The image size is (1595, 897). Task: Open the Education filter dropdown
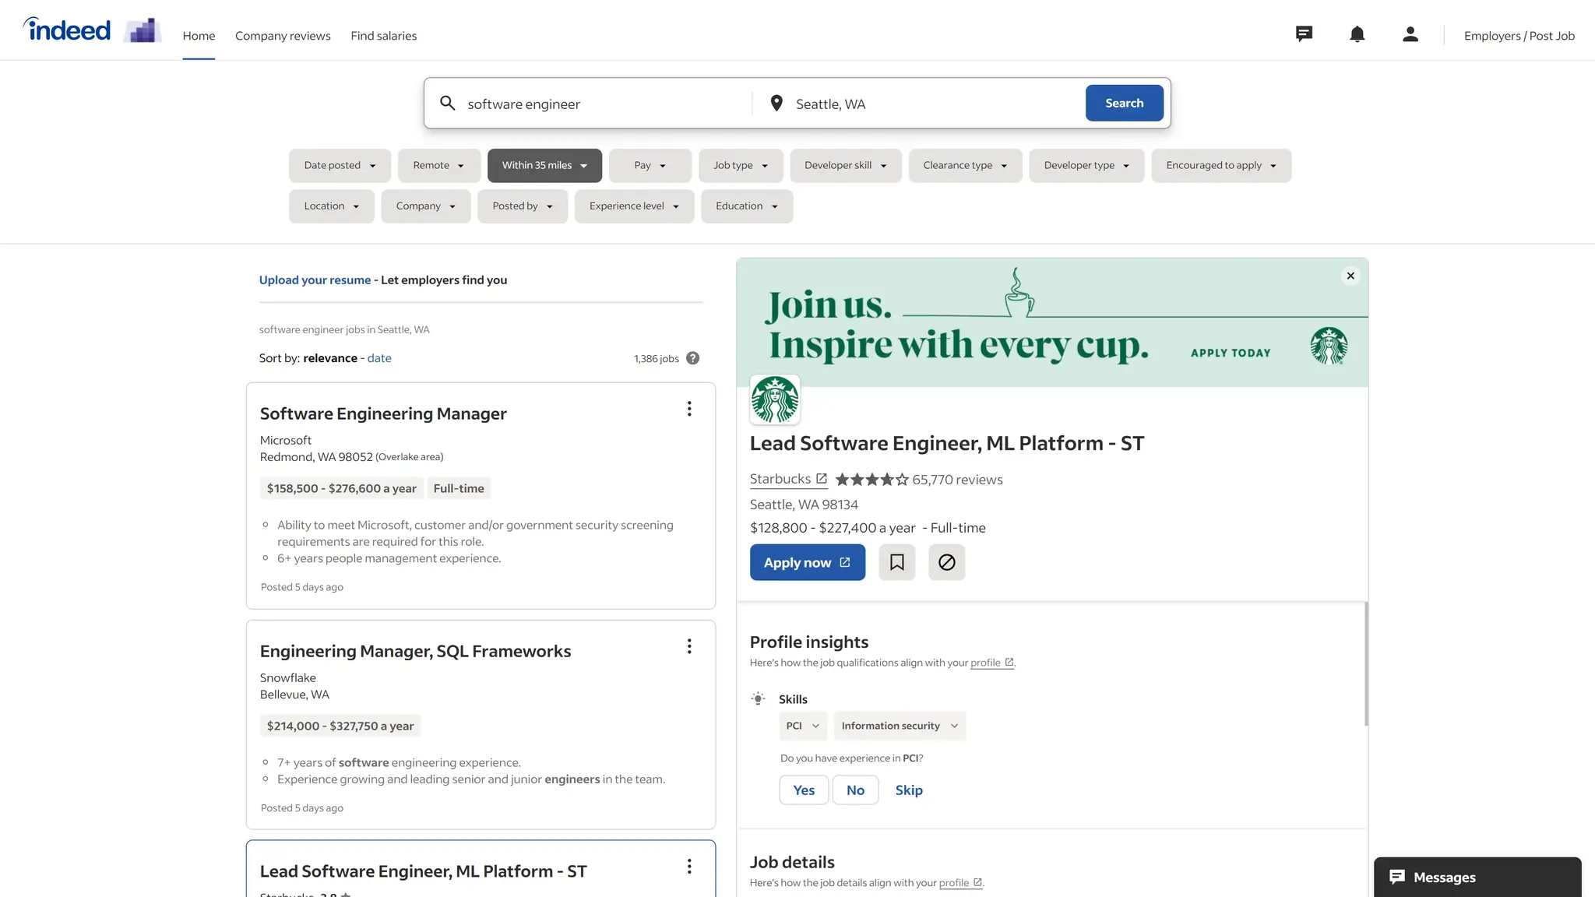(747, 206)
